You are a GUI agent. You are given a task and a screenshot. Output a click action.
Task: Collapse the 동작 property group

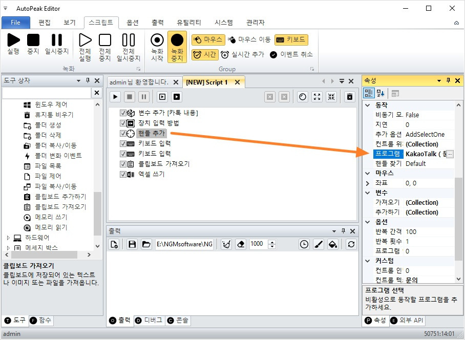tap(368, 105)
